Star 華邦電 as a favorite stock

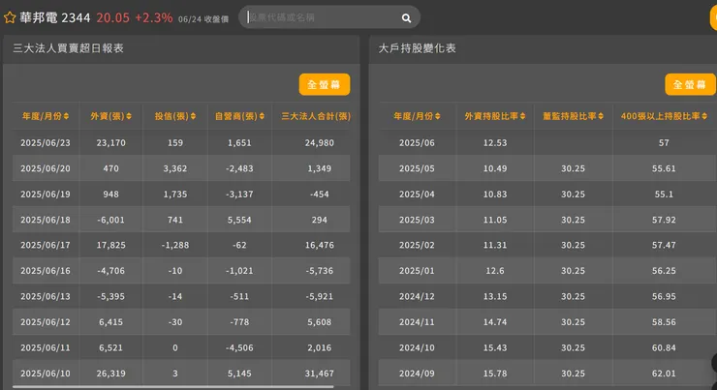pyautogui.click(x=10, y=17)
